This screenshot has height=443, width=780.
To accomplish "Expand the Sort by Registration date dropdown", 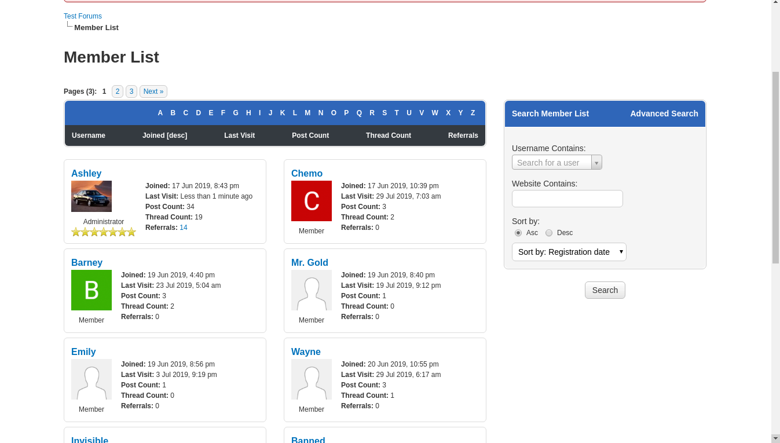I will click(569, 252).
